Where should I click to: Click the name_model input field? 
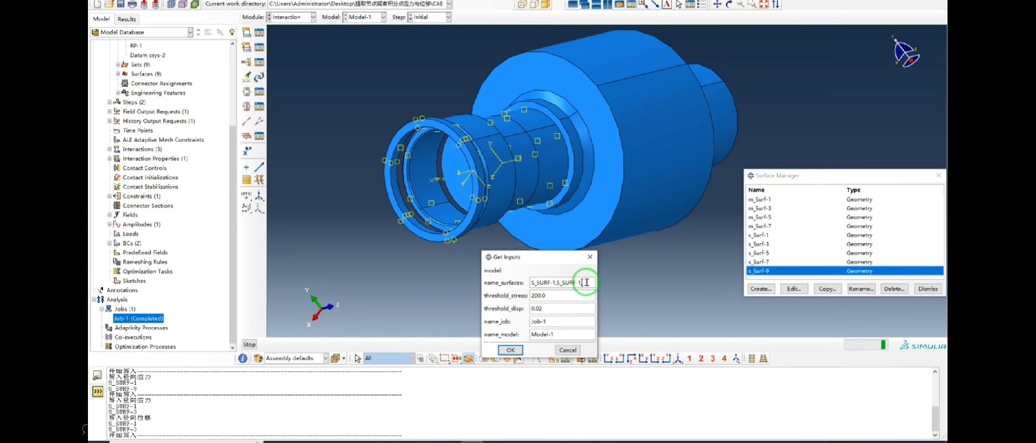[x=562, y=334]
